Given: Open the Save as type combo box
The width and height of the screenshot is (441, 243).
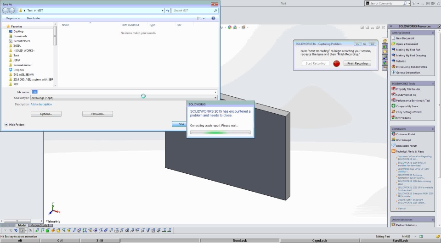Looking at the screenshot, I should click(x=124, y=98).
